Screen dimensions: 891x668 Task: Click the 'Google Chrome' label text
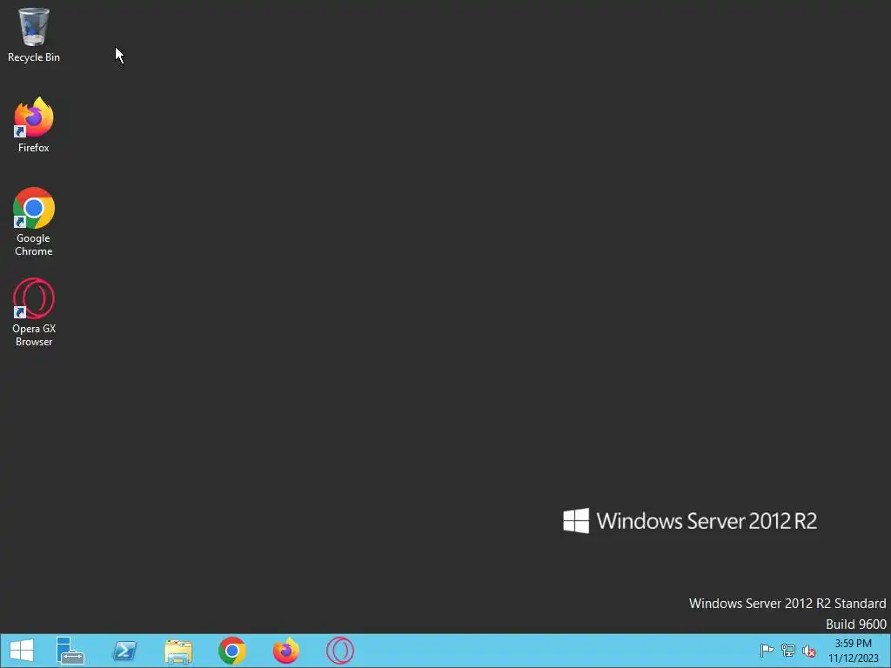click(x=34, y=244)
